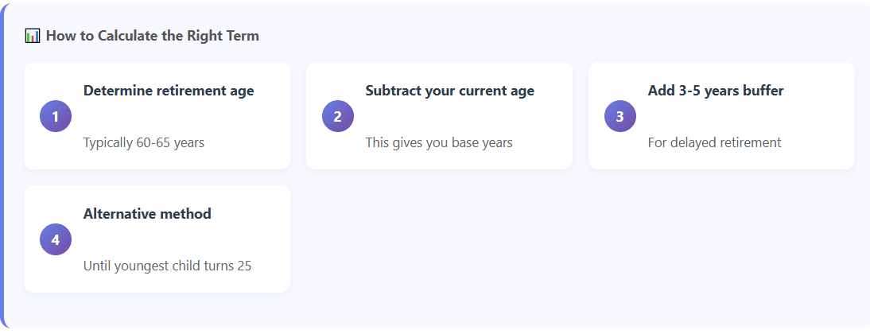The width and height of the screenshot is (870, 334).
Task: Click the bar chart icon beside the heading
Action: point(33,36)
